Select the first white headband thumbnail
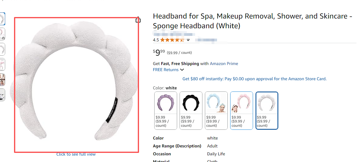This screenshot has width=357, height=162. [x=2, y=19]
